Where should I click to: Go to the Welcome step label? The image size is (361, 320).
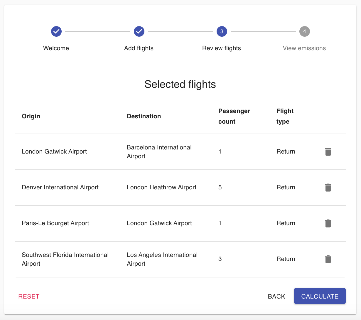(56, 48)
